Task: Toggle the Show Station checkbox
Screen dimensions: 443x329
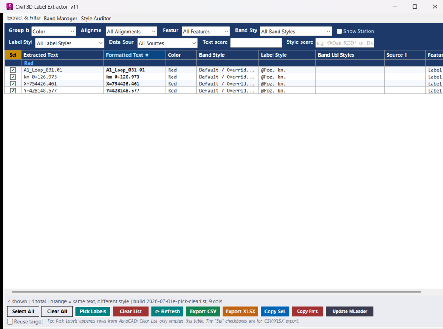Action: (339, 32)
